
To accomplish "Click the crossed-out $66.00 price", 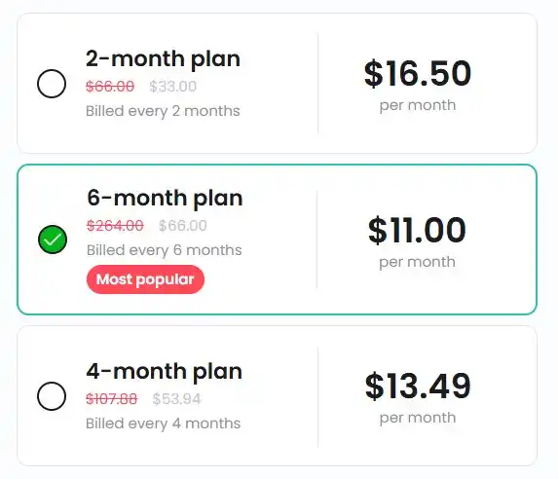I will (x=110, y=86).
